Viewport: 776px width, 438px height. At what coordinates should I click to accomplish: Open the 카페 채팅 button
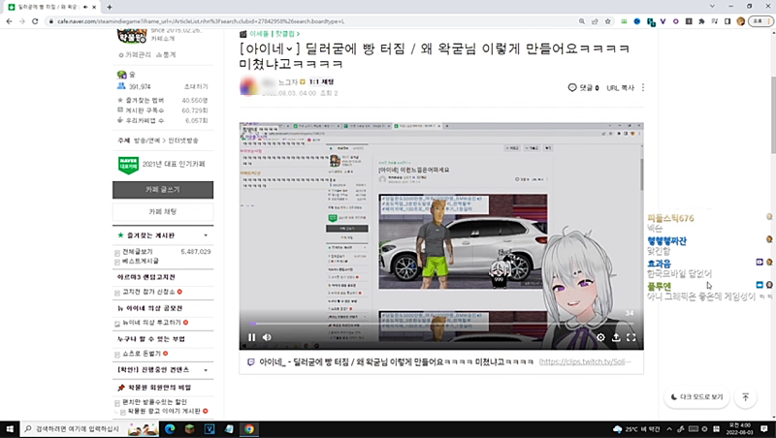click(x=163, y=211)
